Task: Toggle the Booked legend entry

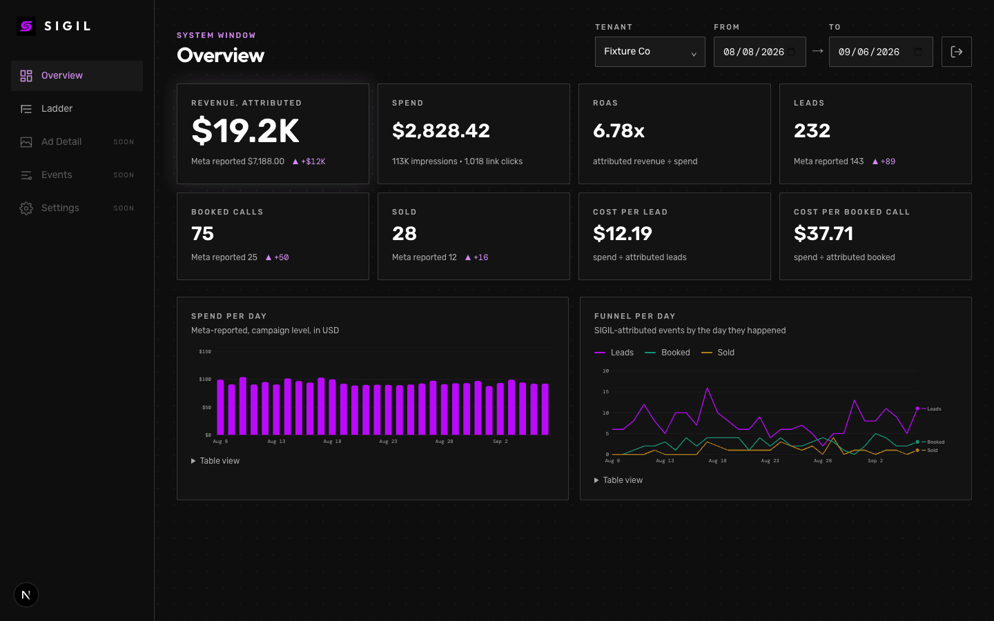Action: tap(667, 353)
